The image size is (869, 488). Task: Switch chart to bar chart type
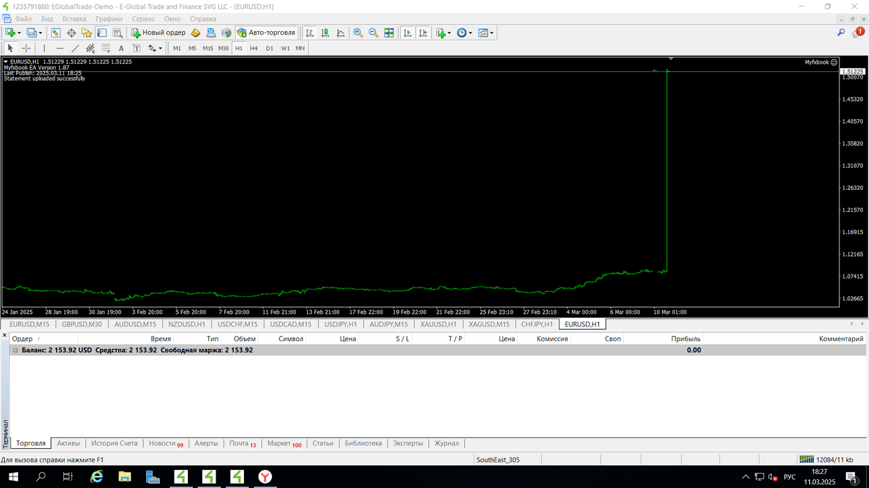tap(310, 32)
